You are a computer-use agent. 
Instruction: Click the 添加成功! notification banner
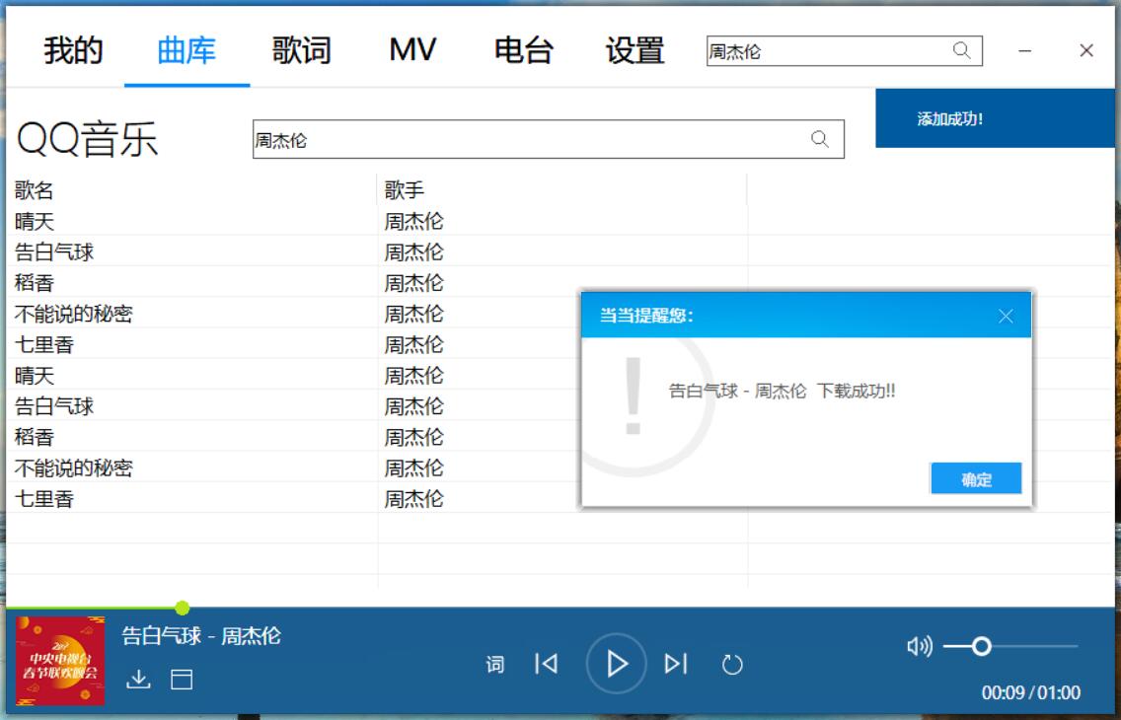[x=995, y=118]
